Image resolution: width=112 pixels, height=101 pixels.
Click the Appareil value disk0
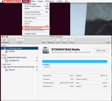pyautogui.click(x=105, y=86)
